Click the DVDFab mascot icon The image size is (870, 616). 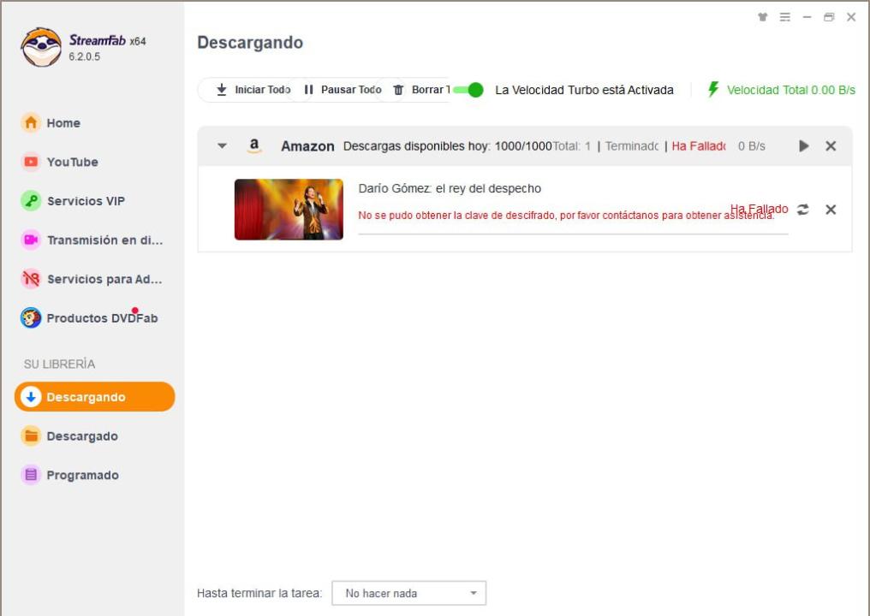click(31, 317)
